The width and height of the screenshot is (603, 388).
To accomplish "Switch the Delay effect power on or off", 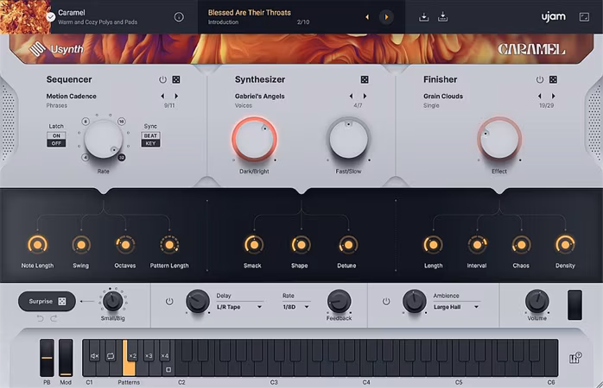I will tap(169, 302).
